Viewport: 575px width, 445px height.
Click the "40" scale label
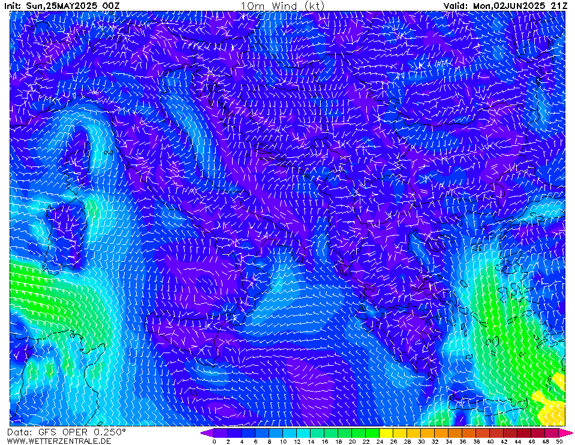click(490, 441)
